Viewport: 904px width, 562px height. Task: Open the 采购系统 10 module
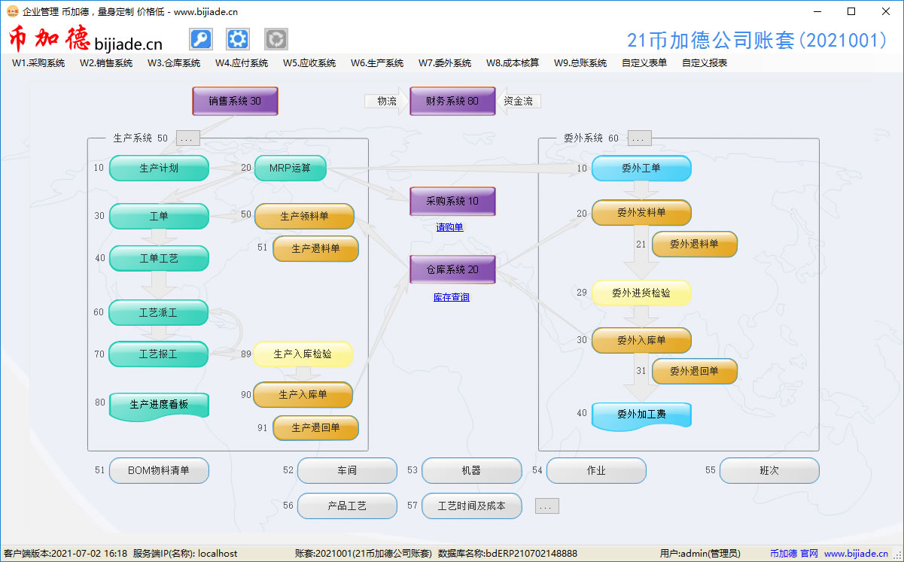pyautogui.click(x=452, y=201)
